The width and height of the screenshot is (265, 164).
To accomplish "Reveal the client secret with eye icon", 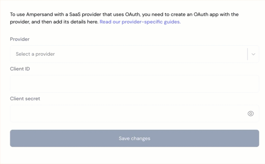I will (250, 113).
